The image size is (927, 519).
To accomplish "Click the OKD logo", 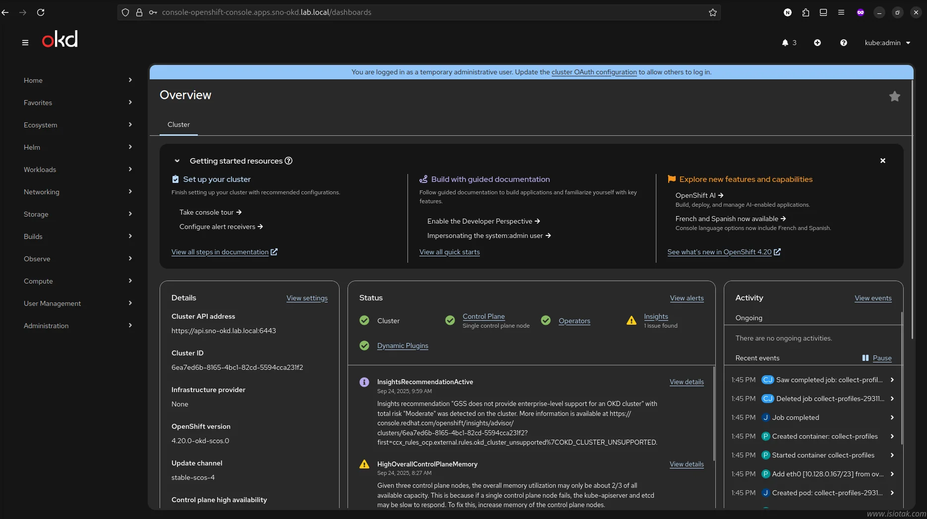I will coord(60,39).
